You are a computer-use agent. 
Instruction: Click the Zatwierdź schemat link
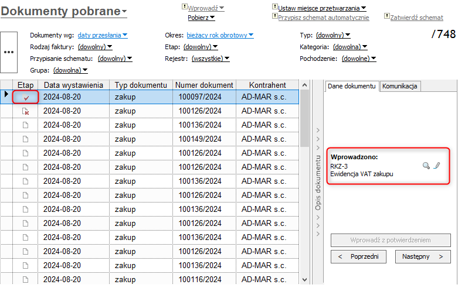[416, 18]
